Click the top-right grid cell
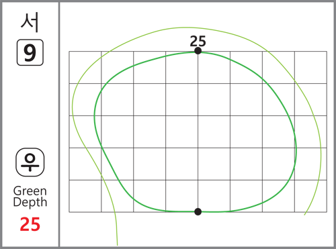Screen dimensions: 336x249 [x=310, y=67]
